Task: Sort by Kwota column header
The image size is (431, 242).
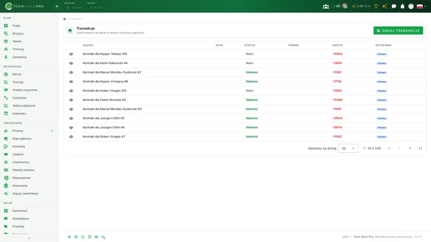Action: point(337,45)
